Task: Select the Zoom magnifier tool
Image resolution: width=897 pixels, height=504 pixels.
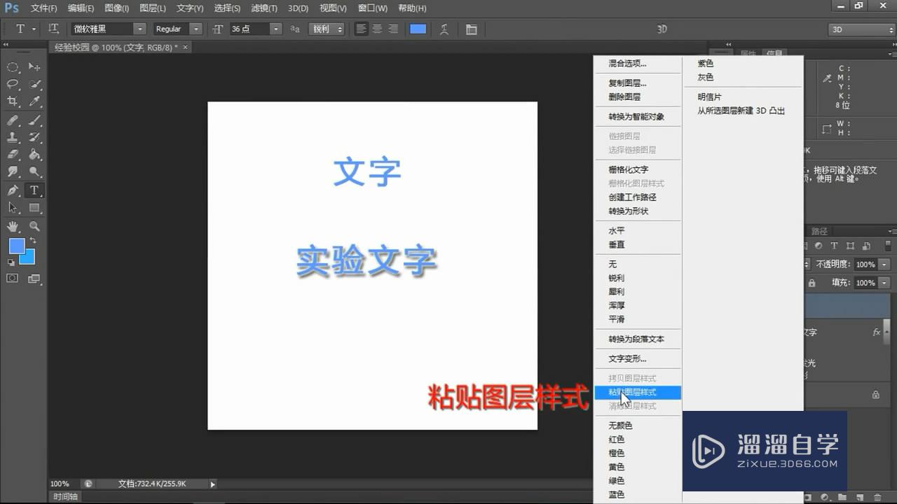Action: pos(34,226)
